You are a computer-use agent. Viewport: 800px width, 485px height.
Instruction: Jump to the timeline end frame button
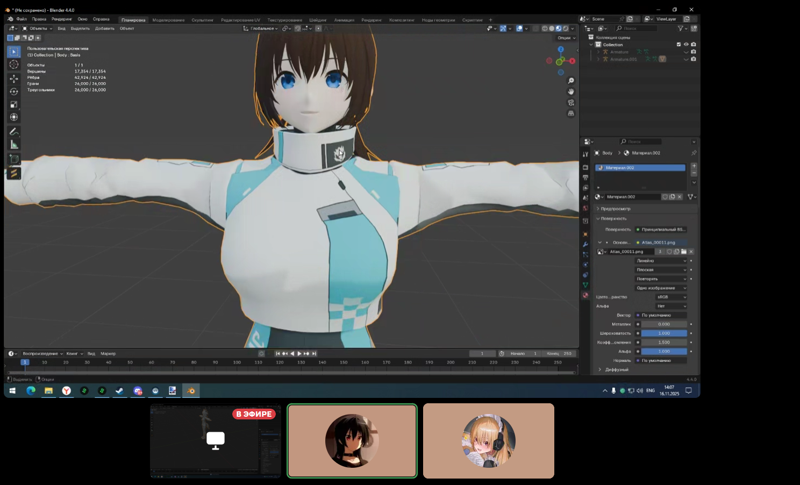pos(314,354)
